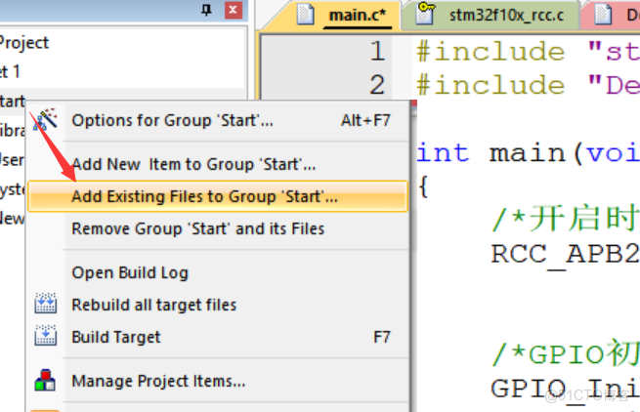Click the key icon on stm32f10x_rcc.c tab

point(426,13)
